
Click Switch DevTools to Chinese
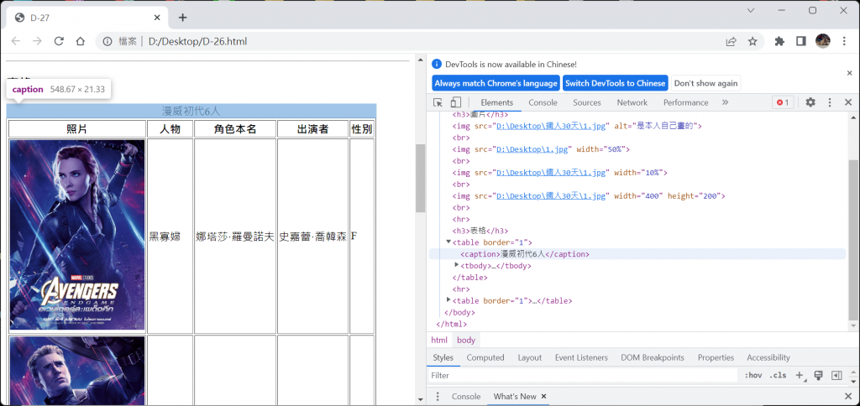(616, 83)
